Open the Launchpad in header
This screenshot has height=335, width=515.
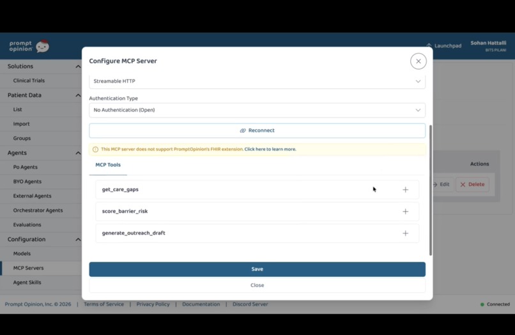(444, 45)
